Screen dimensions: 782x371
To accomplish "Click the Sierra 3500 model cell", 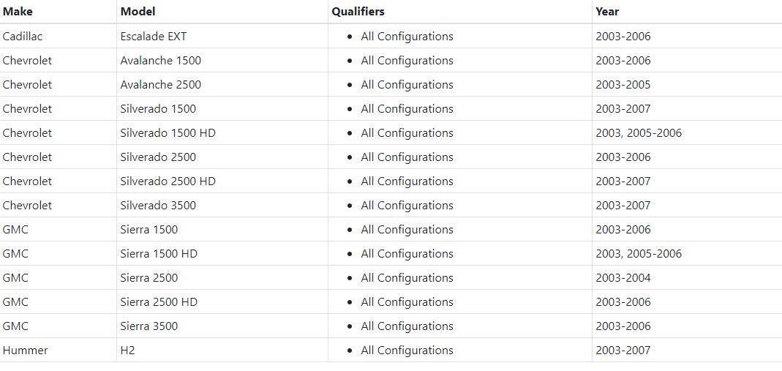I will coord(148,326).
